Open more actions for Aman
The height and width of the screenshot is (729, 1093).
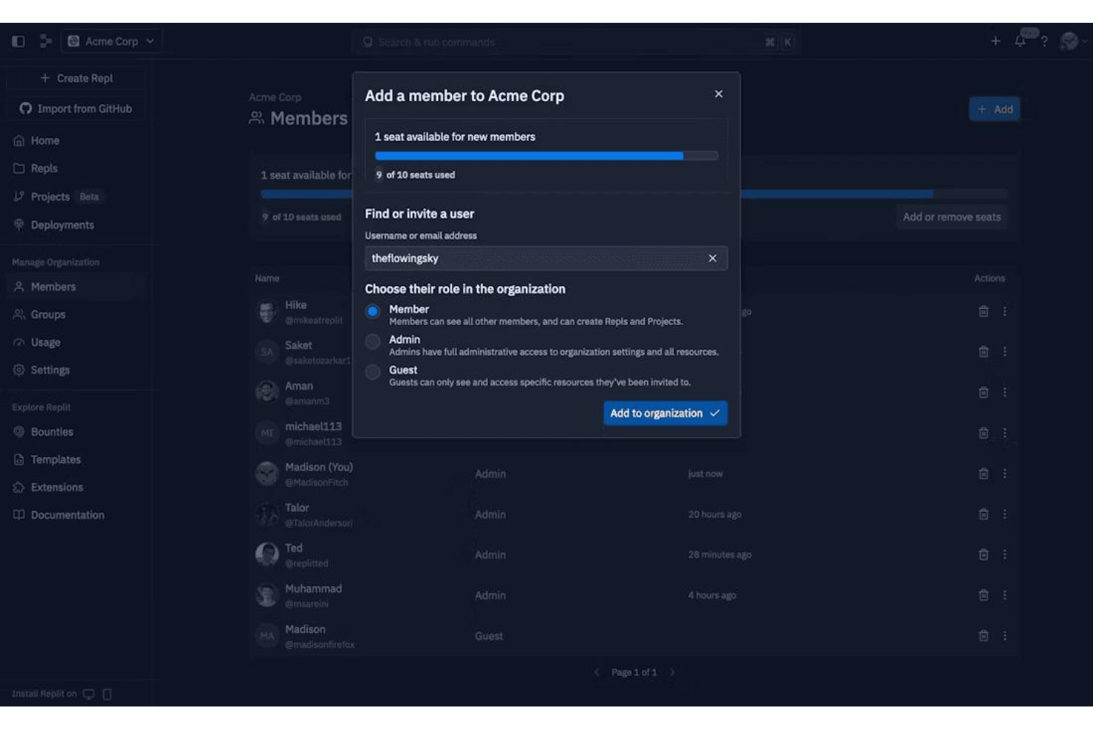click(x=1005, y=392)
